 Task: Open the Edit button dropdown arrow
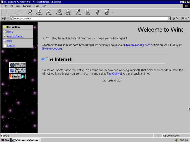click(112, 12)
